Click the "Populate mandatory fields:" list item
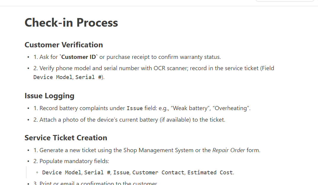 71,161
